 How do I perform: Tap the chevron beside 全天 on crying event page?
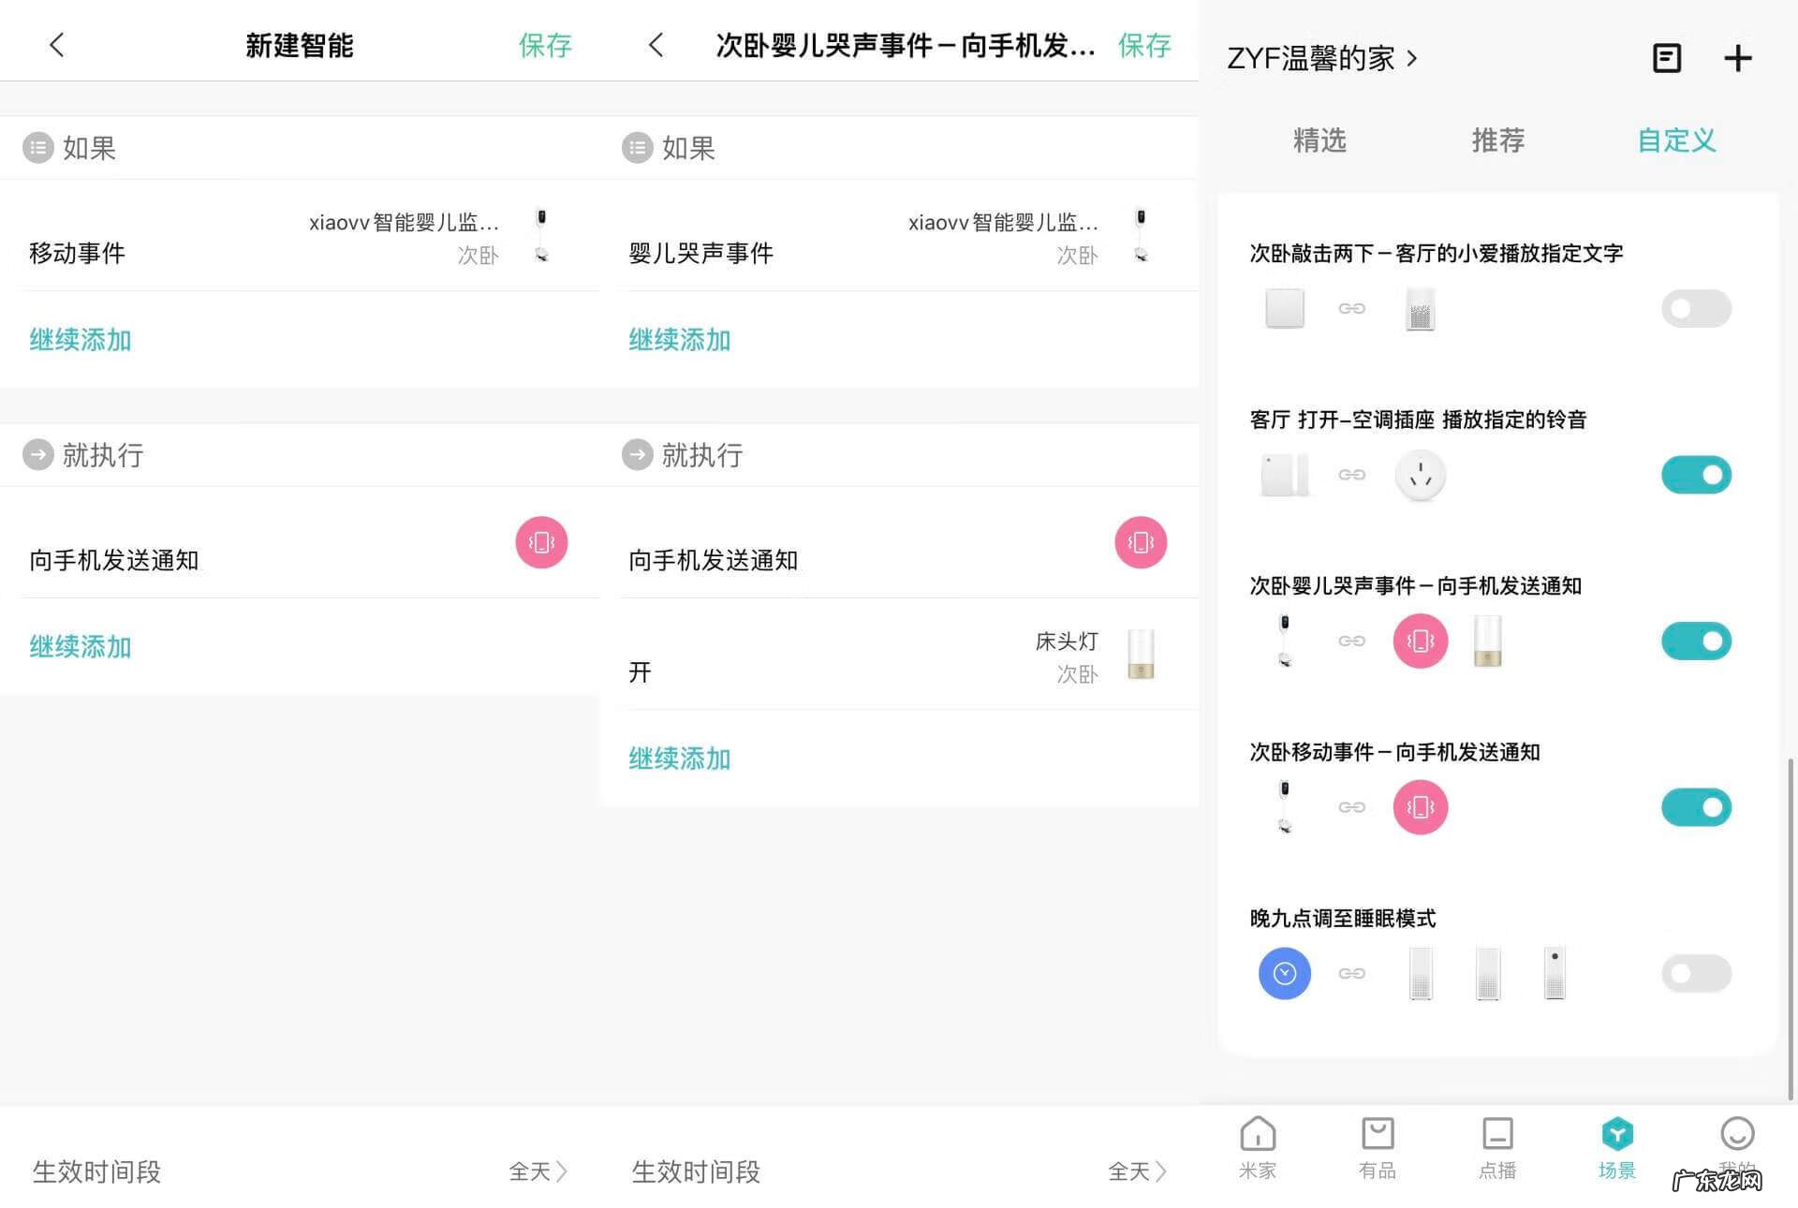[x=1161, y=1171]
